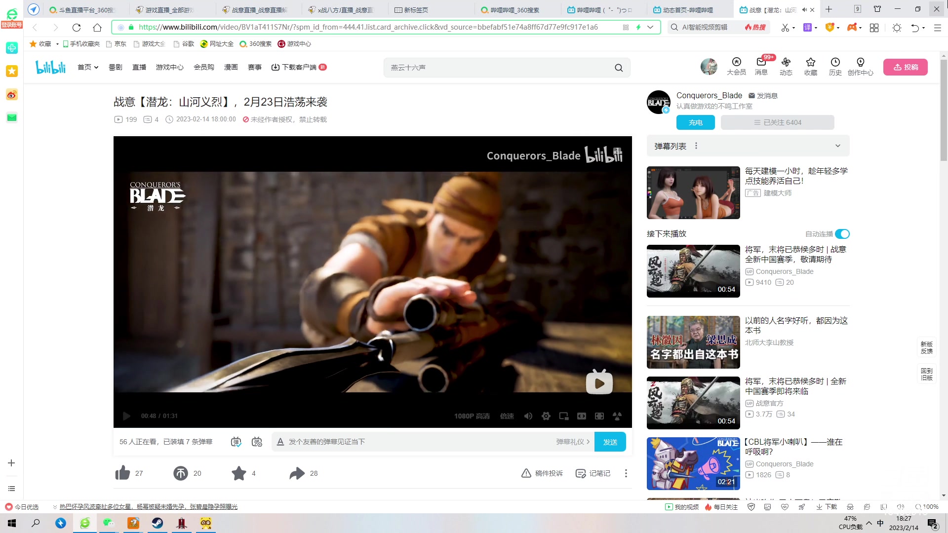Go to 直播 section
The image size is (948, 533).
click(x=139, y=67)
